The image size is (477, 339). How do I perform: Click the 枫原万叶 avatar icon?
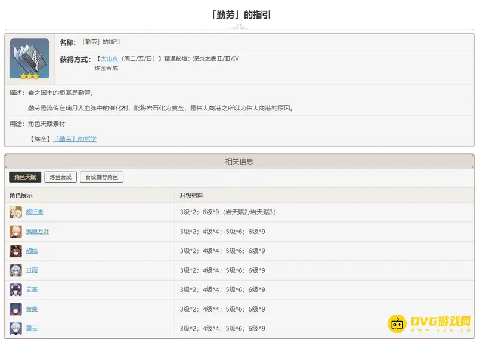point(16,232)
